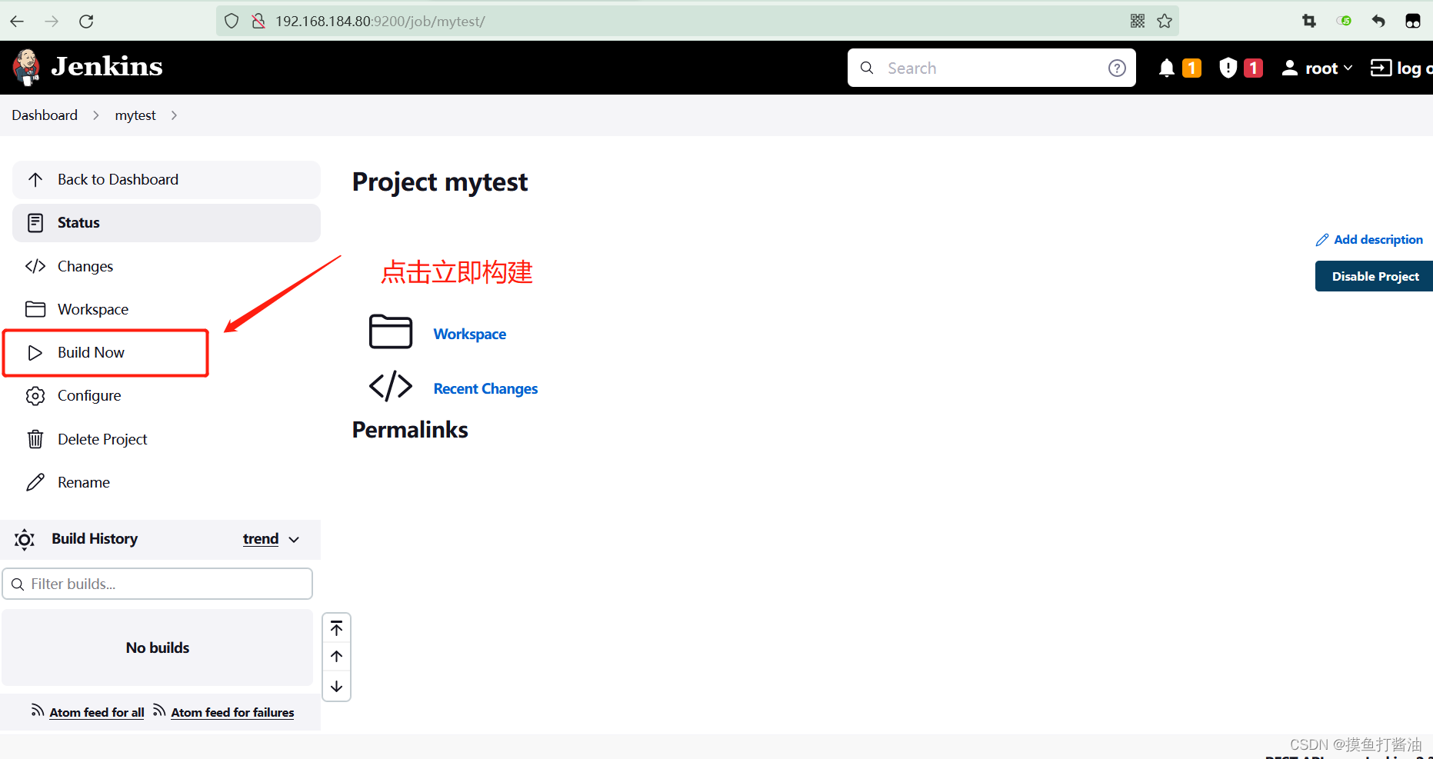Click the Add description pencil icon
This screenshot has width=1433, height=759.
(1322, 240)
